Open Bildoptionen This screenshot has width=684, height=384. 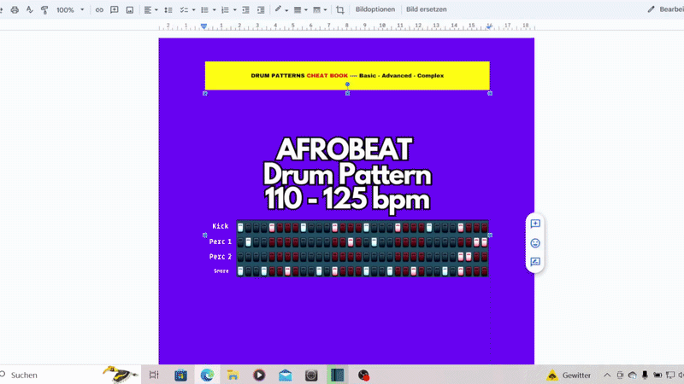coord(374,9)
